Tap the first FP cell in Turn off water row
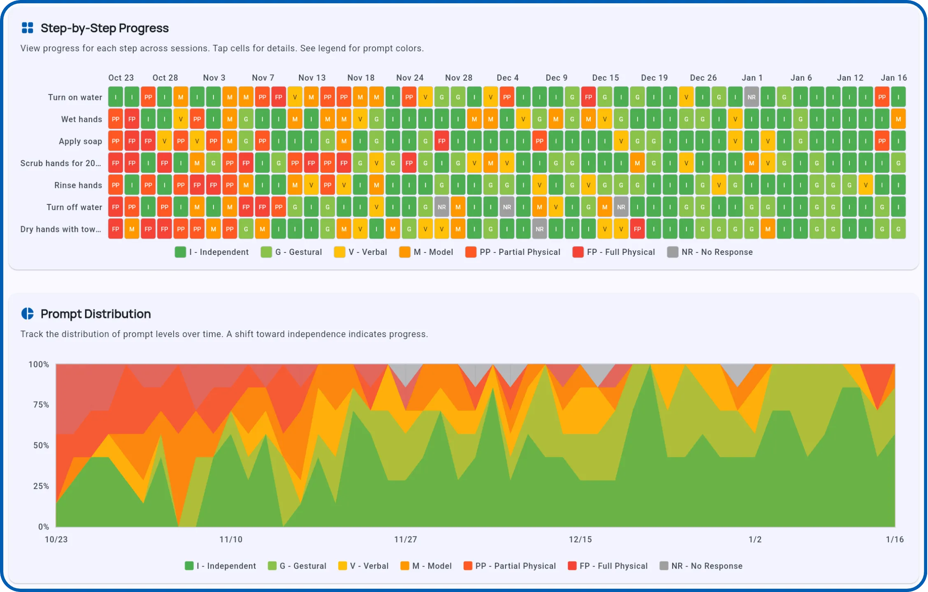The width and height of the screenshot is (928, 592). tap(116, 207)
